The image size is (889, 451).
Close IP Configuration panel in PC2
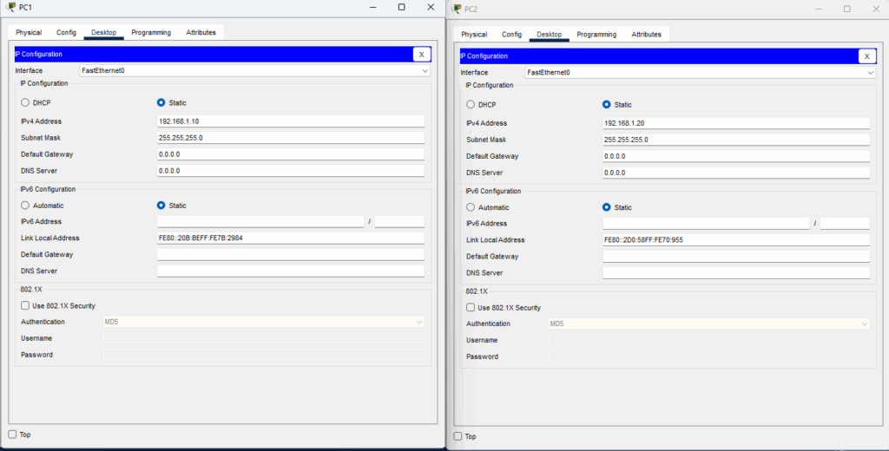tap(866, 56)
